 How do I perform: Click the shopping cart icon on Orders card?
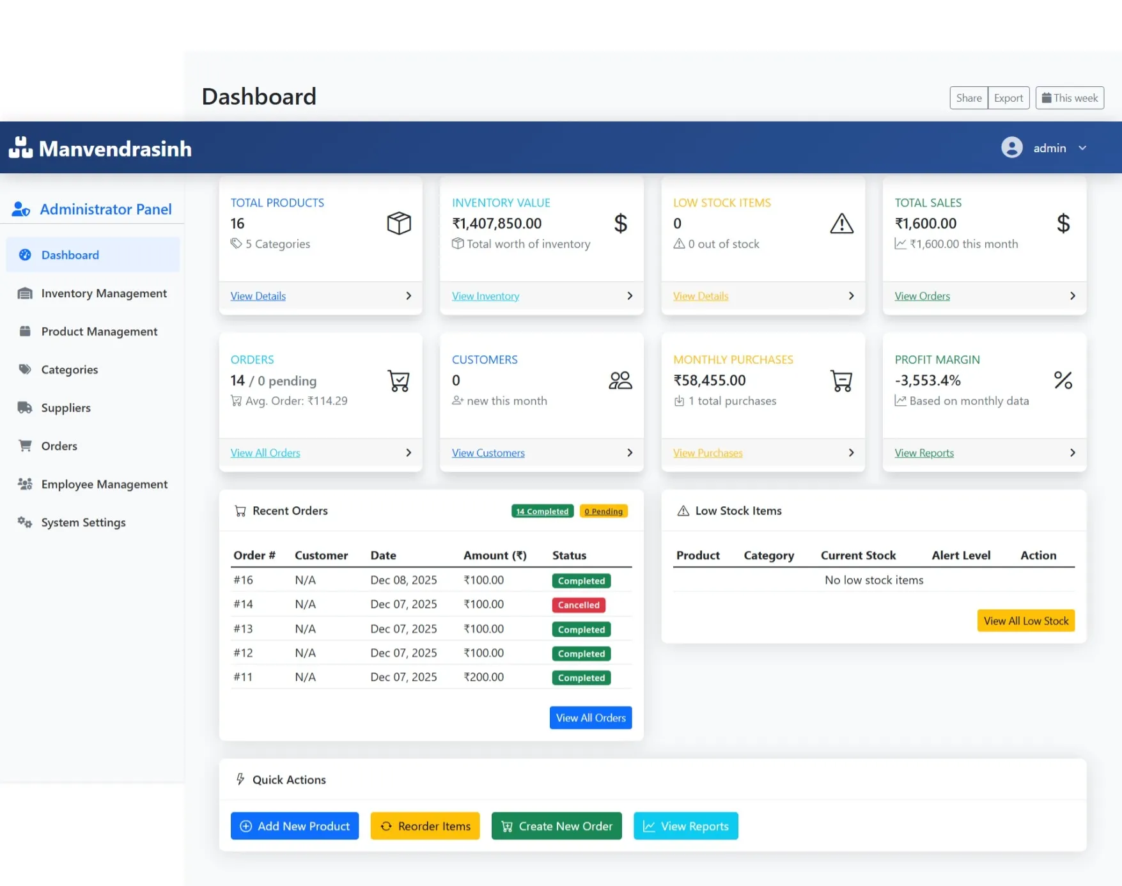(398, 380)
